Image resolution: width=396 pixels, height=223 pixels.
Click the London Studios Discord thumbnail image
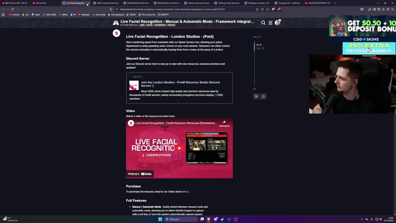tap(134, 85)
